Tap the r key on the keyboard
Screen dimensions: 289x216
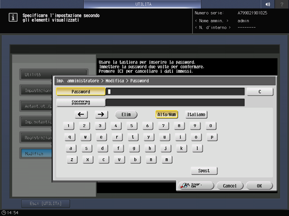point(117,137)
